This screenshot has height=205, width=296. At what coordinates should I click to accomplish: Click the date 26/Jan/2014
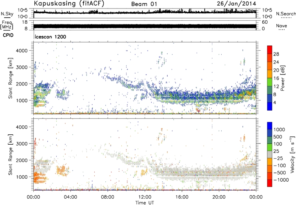[x=236, y=4]
